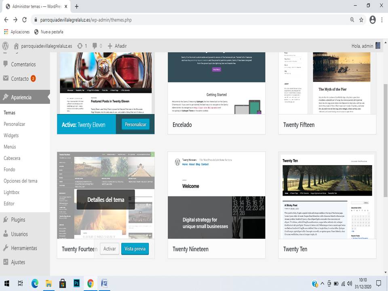
Task: Launch Microsoft Edge from the taskbar
Action: pos(35,283)
